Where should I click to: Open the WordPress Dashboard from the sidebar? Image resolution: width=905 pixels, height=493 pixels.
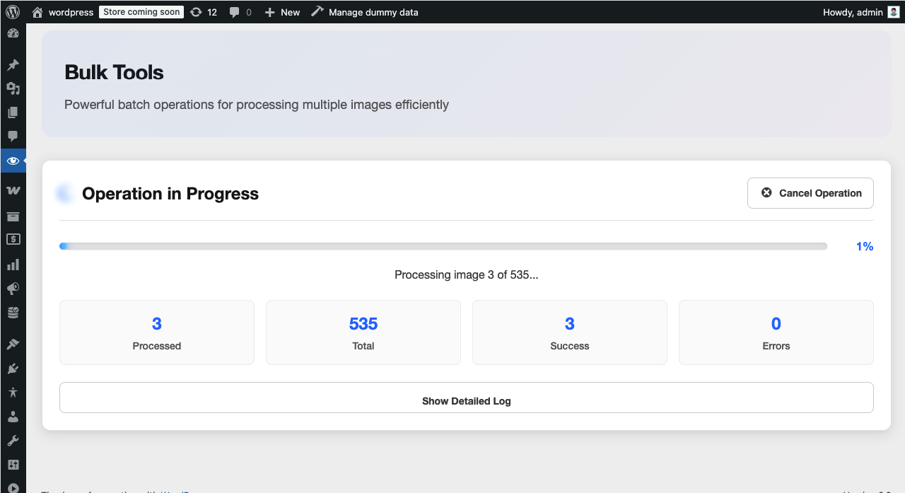point(13,33)
